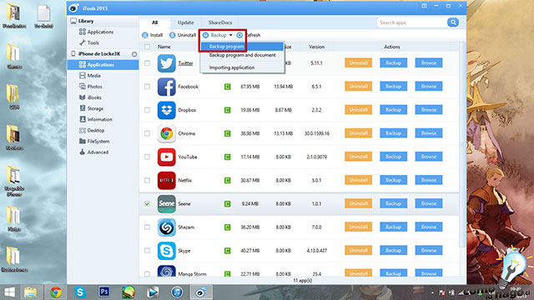Click the search magnifier button
The height and width of the screenshot is (300, 534).
point(452,22)
